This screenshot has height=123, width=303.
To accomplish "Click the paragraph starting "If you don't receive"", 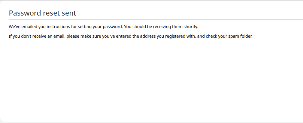I will coord(131,36).
